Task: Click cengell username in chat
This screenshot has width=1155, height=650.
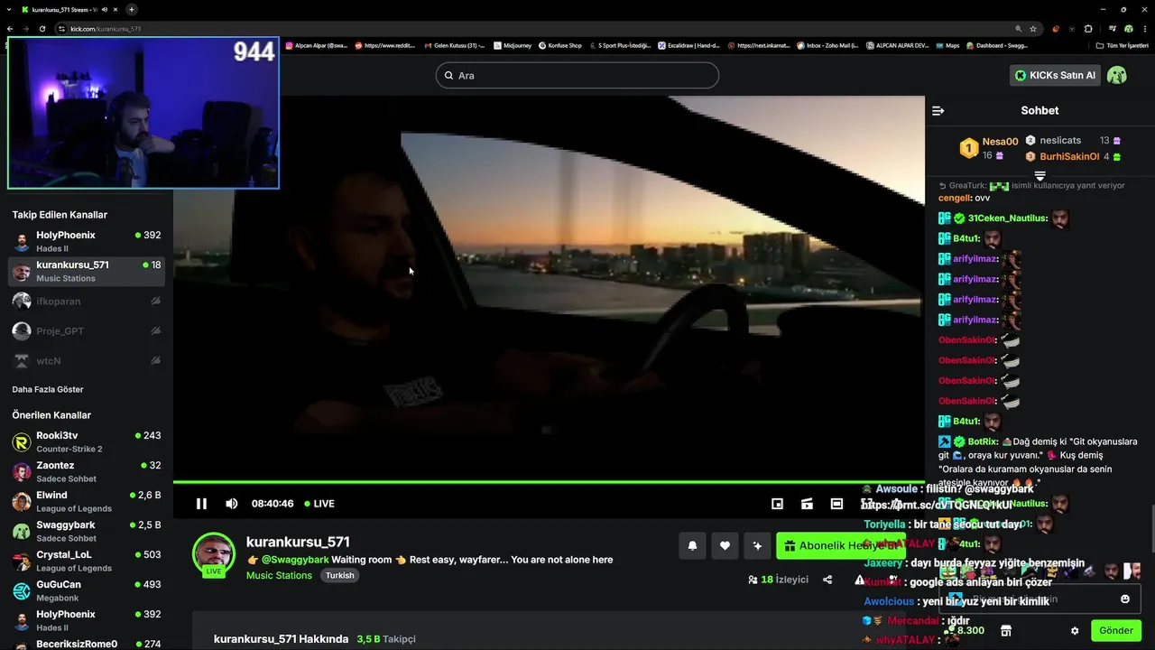Action: click(x=954, y=198)
